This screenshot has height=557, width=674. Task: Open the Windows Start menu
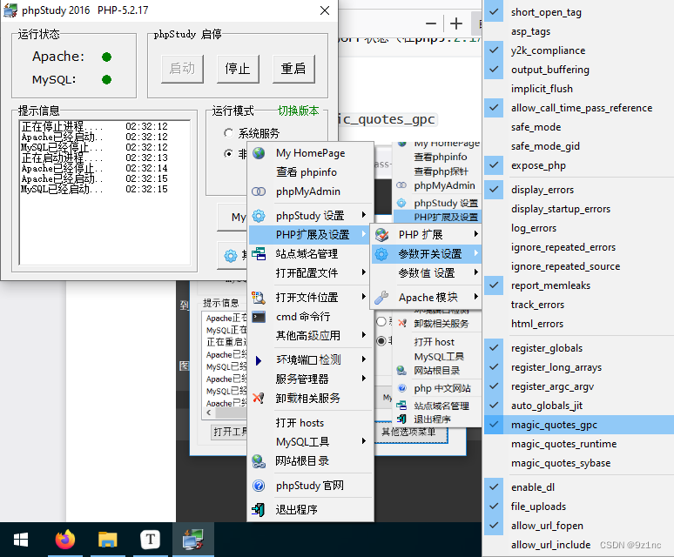click(x=21, y=540)
